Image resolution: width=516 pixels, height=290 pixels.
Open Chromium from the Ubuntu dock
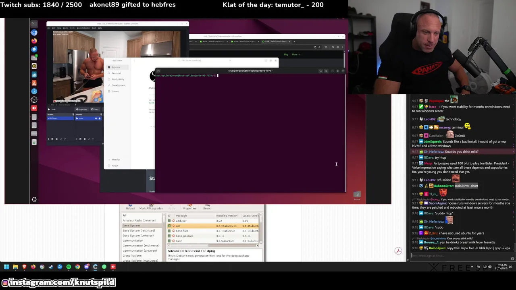click(x=34, y=33)
